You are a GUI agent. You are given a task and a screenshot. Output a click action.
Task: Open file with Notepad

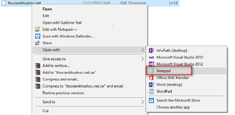[x=186, y=71]
